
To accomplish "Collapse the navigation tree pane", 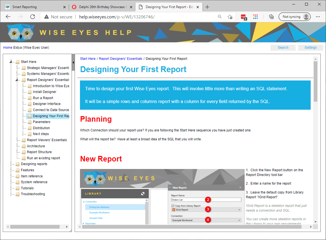I will pyautogui.click(x=73, y=62).
